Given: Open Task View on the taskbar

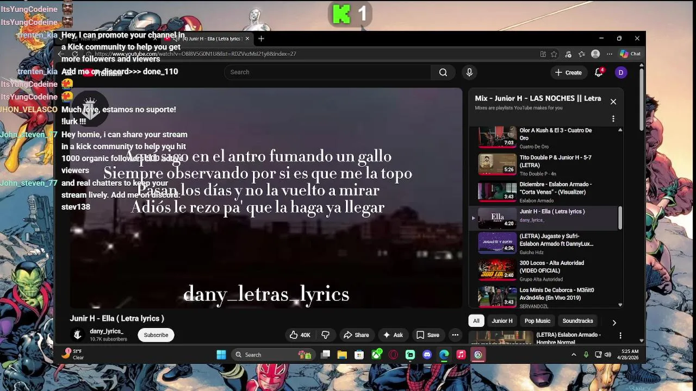Looking at the screenshot, I should 325,355.
